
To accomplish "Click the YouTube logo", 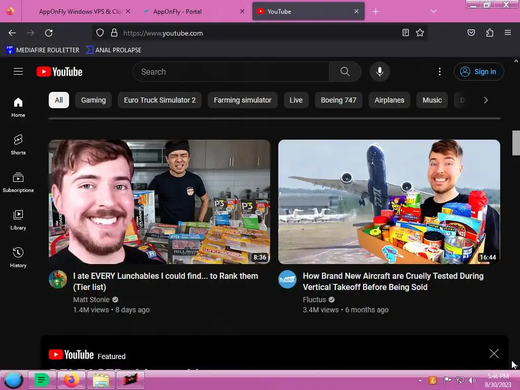I will point(59,72).
